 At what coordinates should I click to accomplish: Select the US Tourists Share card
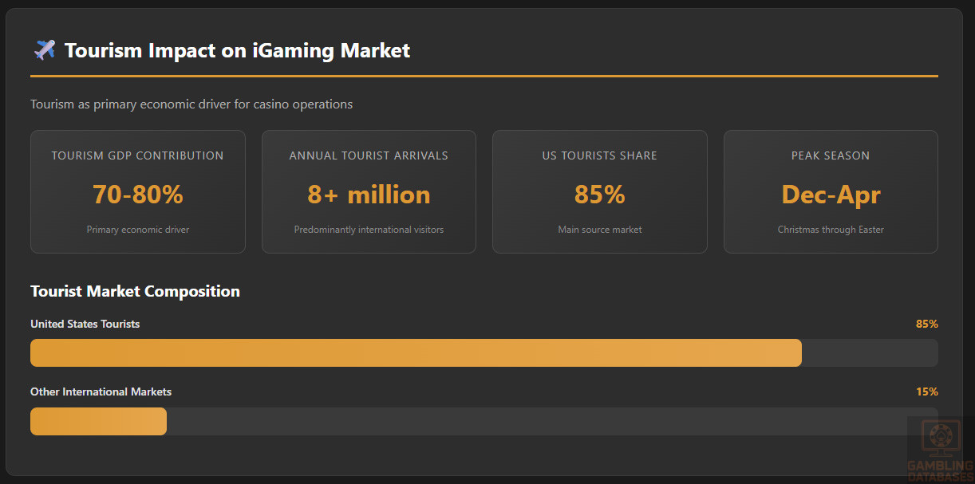[x=599, y=191]
